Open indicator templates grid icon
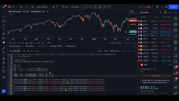Image resolution: width=179 pixels, height=101 pixels. (53, 7)
